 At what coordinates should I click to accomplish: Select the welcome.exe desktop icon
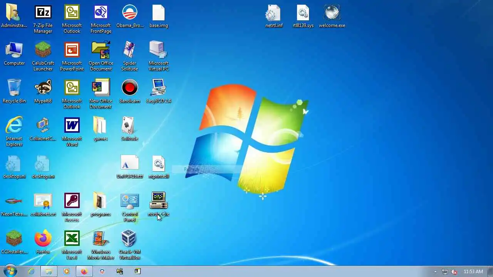click(x=332, y=16)
